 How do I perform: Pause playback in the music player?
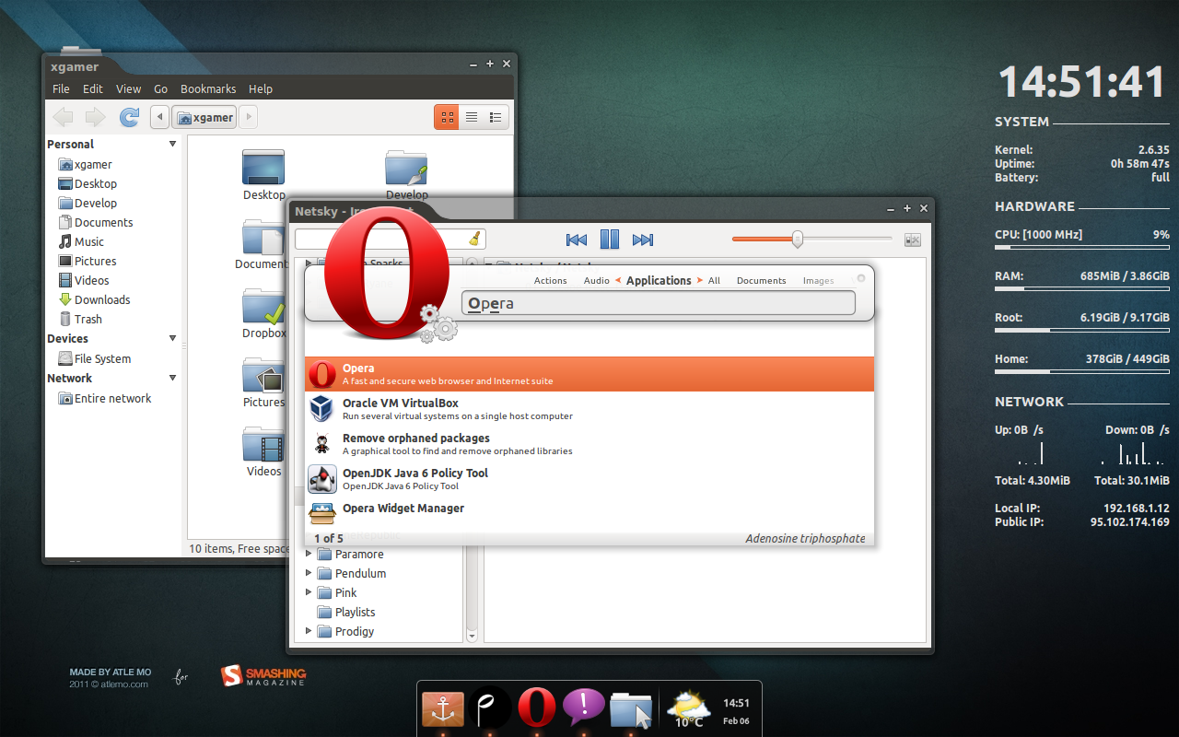pos(610,240)
